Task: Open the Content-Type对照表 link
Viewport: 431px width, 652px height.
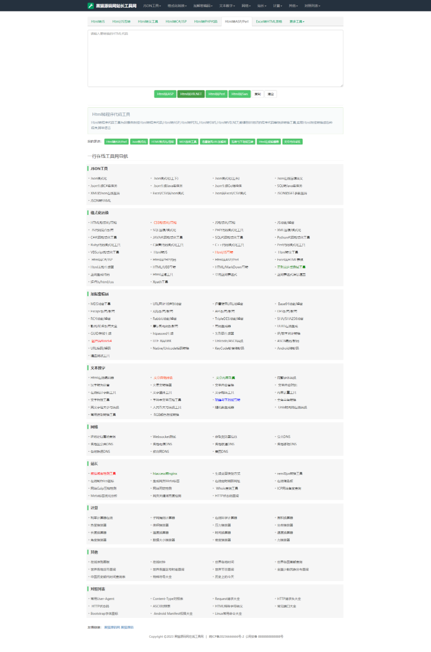Action: (x=168, y=599)
